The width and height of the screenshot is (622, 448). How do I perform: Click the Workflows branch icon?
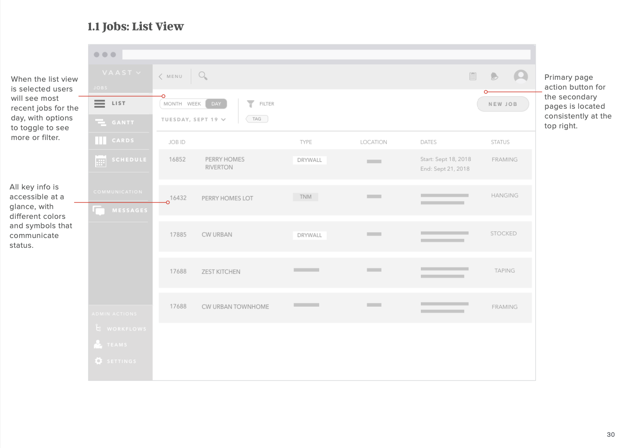click(98, 328)
